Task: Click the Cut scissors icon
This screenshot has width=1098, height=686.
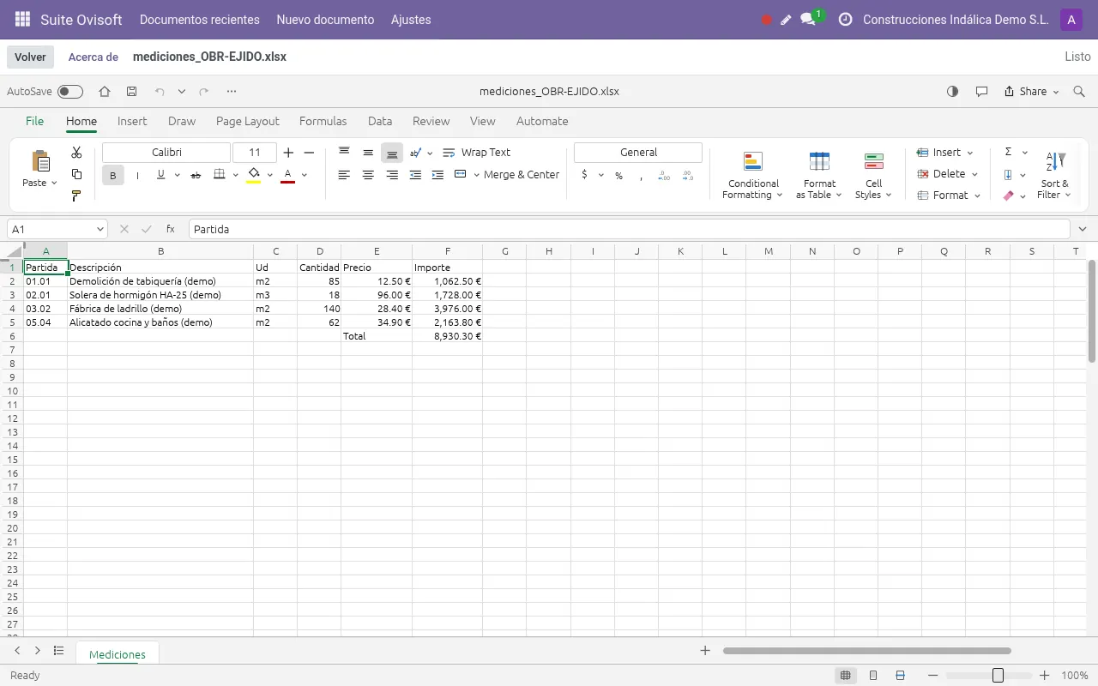Action: pos(76,152)
